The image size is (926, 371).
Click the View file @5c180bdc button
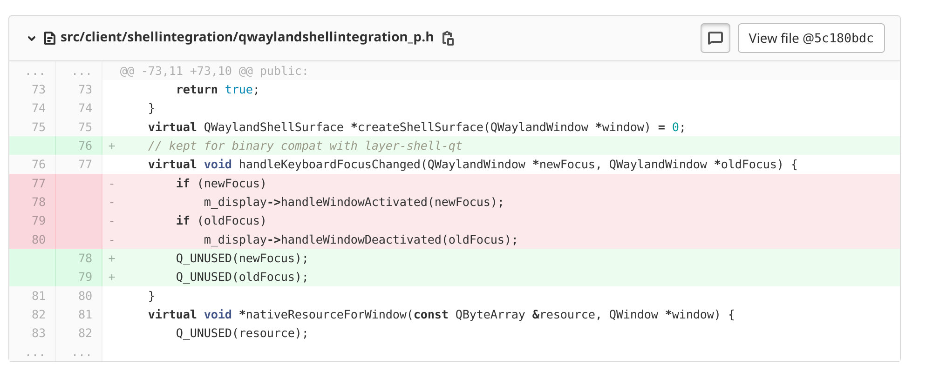click(x=811, y=38)
